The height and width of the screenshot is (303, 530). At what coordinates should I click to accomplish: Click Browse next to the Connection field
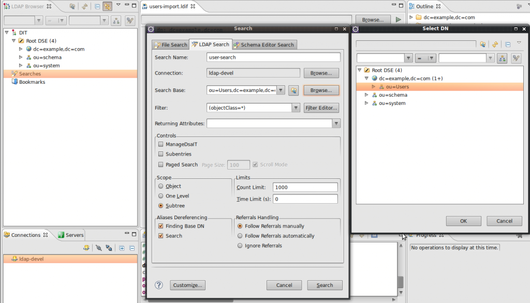coord(321,72)
